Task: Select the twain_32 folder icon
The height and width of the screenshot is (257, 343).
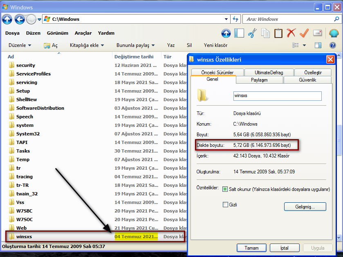Action: click(11, 194)
